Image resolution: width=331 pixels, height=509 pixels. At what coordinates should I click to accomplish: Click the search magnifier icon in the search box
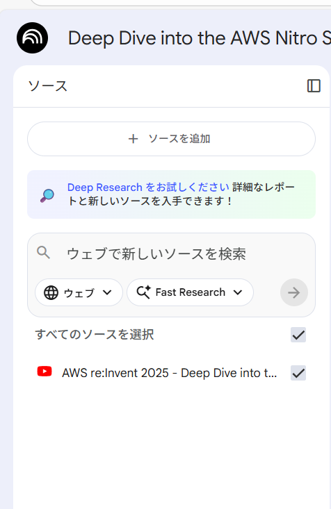click(44, 252)
